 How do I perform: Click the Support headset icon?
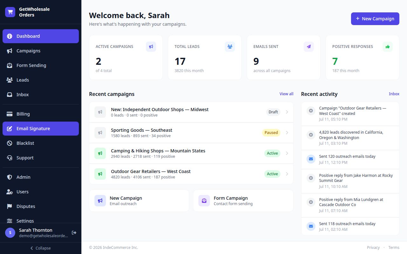(x=10, y=158)
